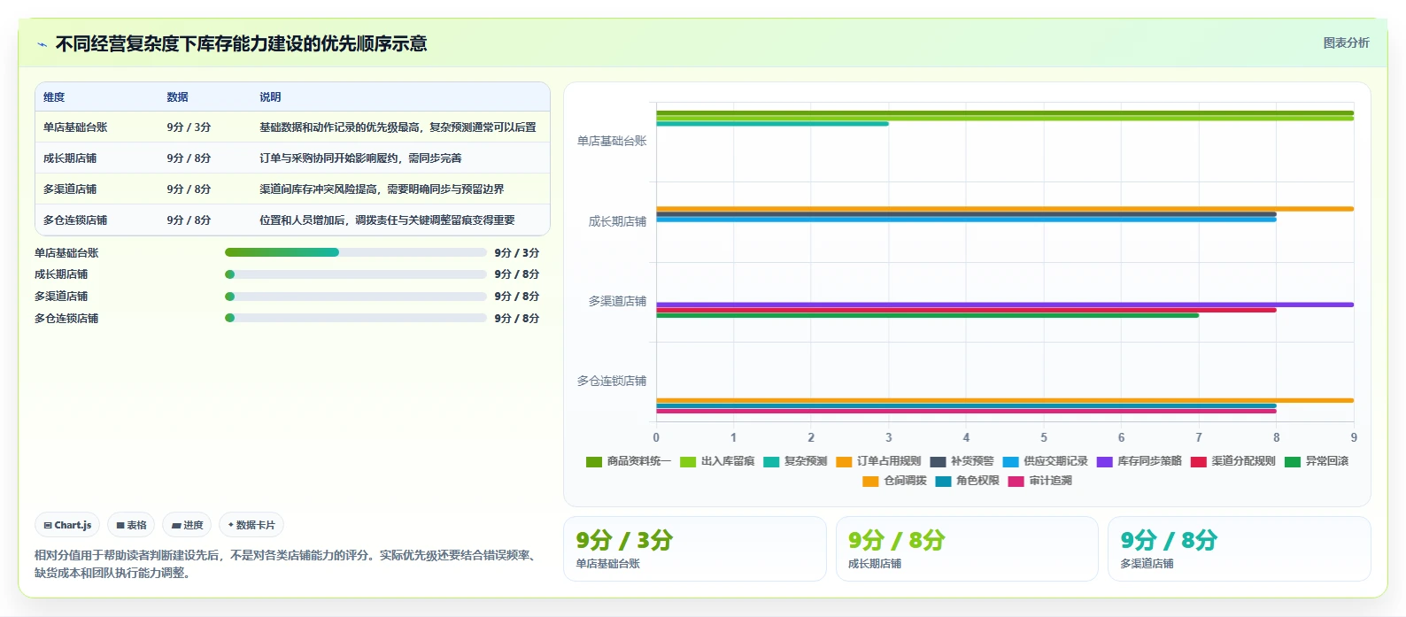Select 单店基础台账 table row cell
Image resolution: width=1406 pixels, height=617 pixels.
click(x=75, y=127)
